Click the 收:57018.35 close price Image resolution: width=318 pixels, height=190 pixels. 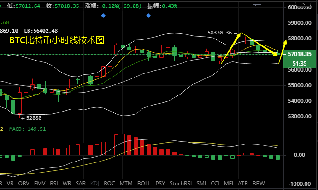(x=63, y=6)
